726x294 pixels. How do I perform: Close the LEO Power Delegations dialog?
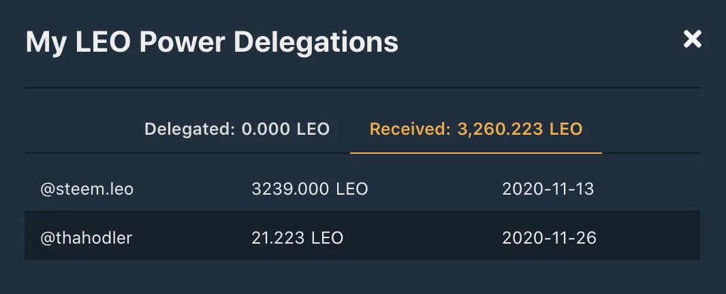[692, 39]
